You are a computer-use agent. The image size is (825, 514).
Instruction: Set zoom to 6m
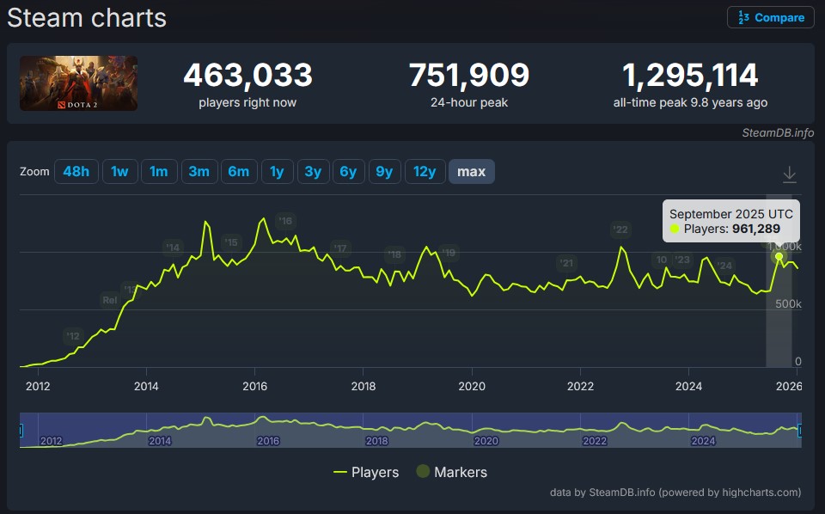pyautogui.click(x=239, y=172)
